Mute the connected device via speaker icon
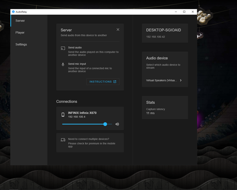The width and height of the screenshot is (237, 190). 117,124
